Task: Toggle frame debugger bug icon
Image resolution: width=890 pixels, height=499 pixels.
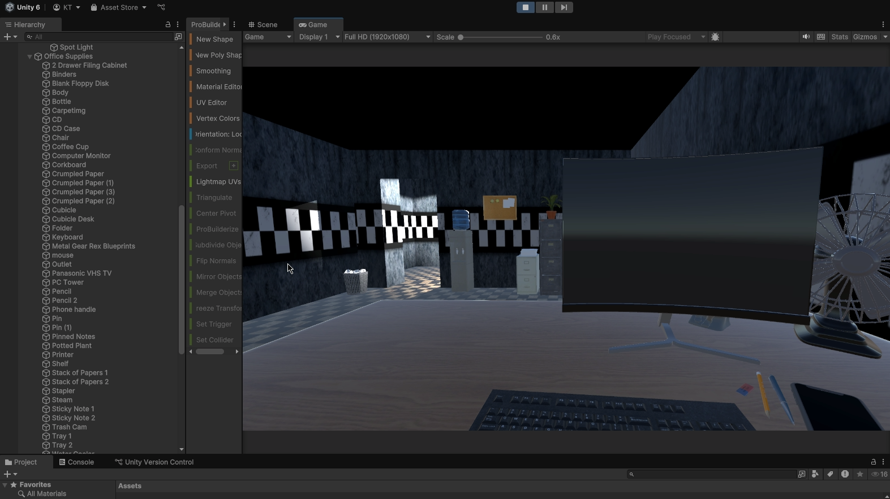Action: (715, 37)
